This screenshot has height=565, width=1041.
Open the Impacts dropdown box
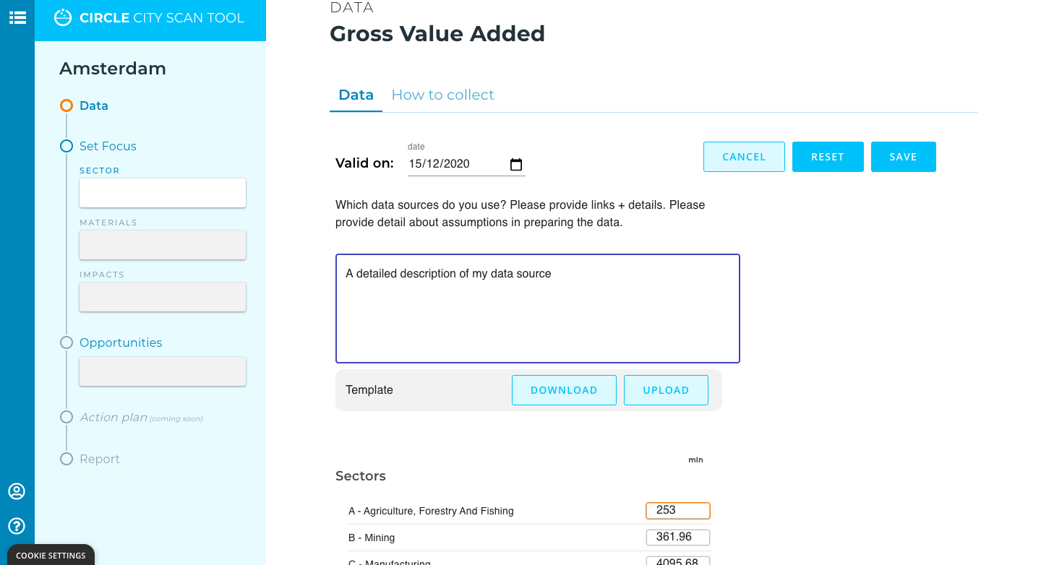[x=163, y=297]
